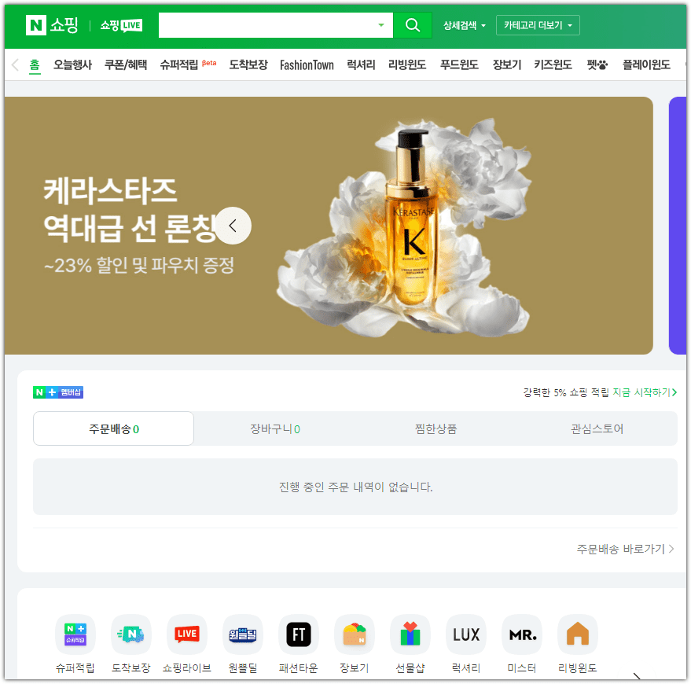
Task: Select the LUX 럭셔리 icon
Action: [465, 634]
